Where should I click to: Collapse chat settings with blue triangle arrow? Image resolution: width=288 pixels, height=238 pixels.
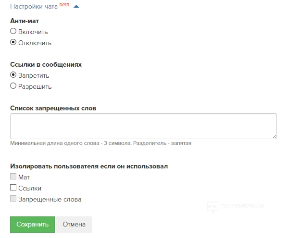pyautogui.click(x=76, y=7)
